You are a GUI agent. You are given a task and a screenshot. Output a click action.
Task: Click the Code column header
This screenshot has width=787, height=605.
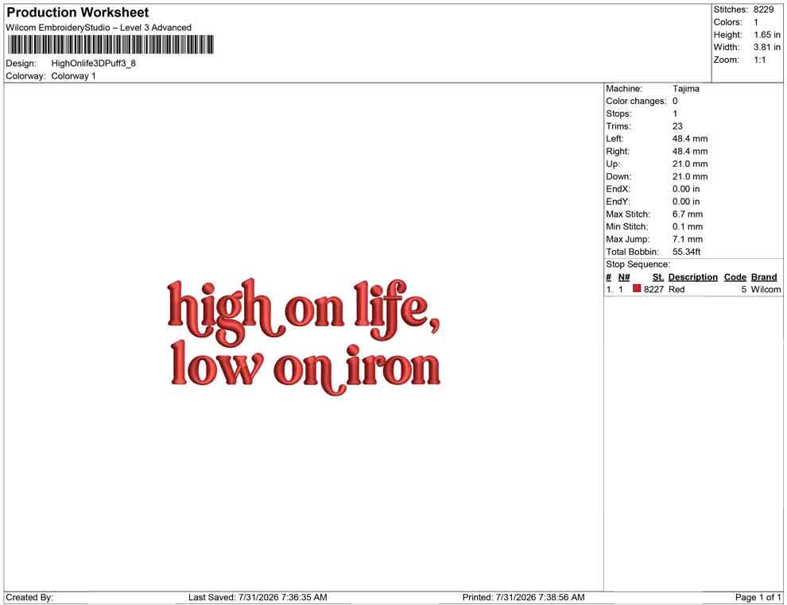click(735, 277)
